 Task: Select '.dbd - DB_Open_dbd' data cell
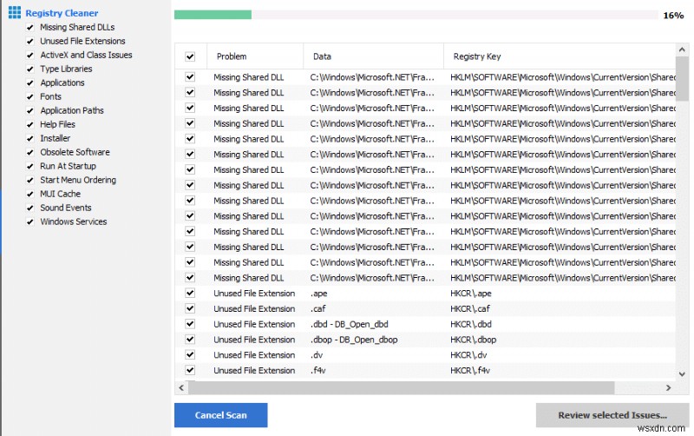350,324
